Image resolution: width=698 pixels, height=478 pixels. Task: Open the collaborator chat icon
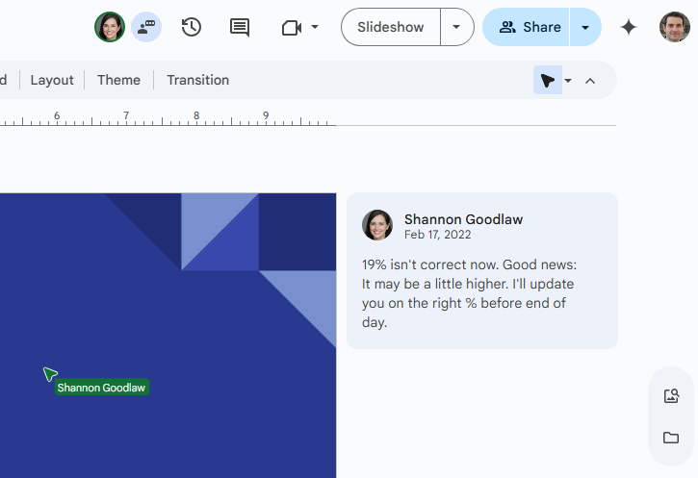[146, 27]
